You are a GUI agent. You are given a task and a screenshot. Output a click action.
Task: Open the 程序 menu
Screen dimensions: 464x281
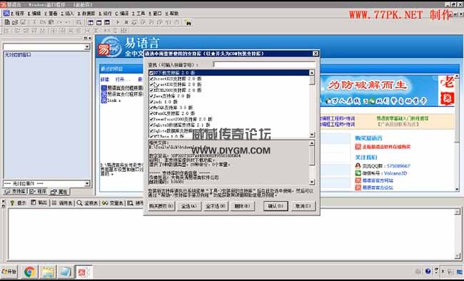(x=18, y=14)
